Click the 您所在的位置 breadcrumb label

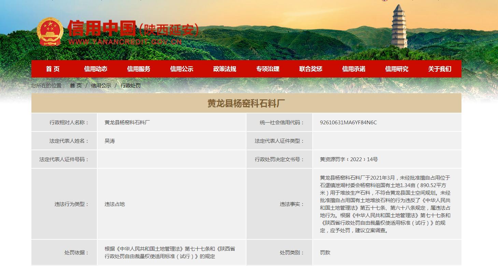tap(48, 86)
